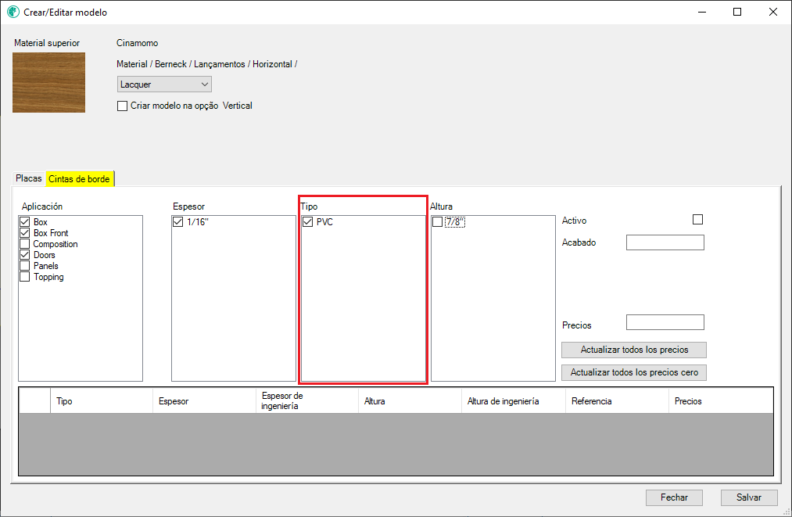Enable Criar modelo na opção Vertical
This screenshot has height=517, width=792.
point(122,106)
